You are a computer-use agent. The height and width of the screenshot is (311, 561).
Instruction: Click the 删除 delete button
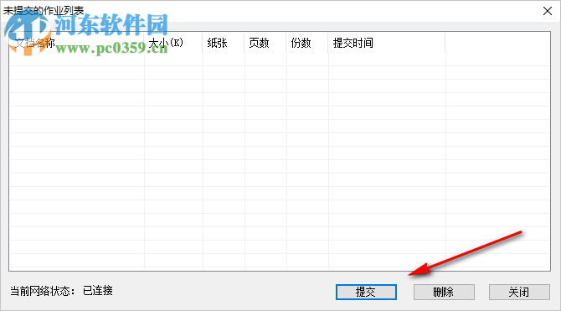tap(444, 292)
